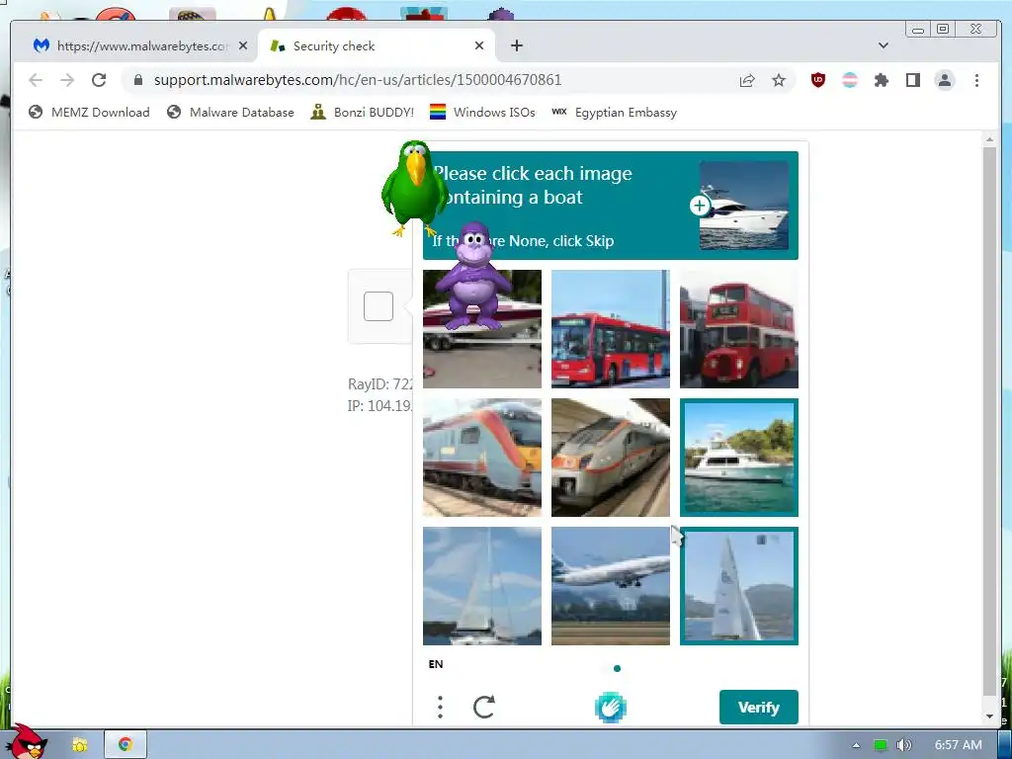Share this page via the share icon
Viewport: 1012px width, 759px height.
pos(747,80)
